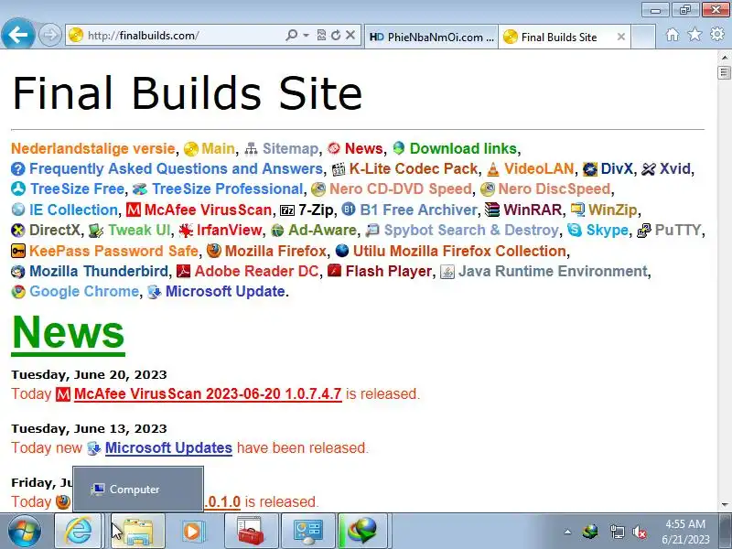The image size is (732, 549).
Task: Click Internet Explorer taskbar icon
Action: [78, 532]
